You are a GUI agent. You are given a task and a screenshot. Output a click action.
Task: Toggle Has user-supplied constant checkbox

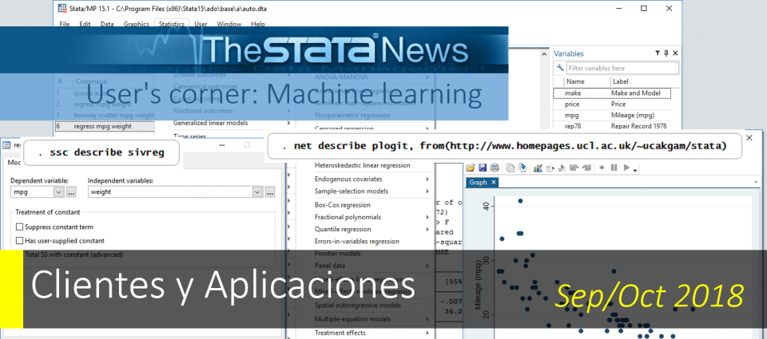pos(19,241)
